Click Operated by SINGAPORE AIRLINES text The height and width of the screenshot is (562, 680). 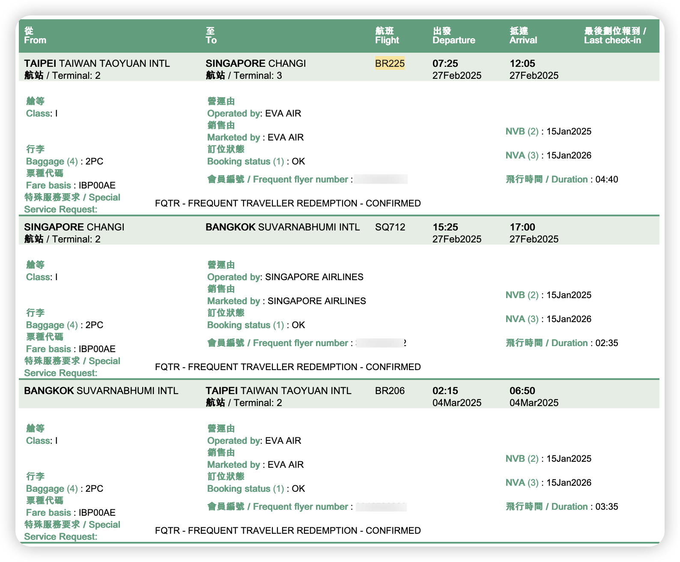point(285,277)
